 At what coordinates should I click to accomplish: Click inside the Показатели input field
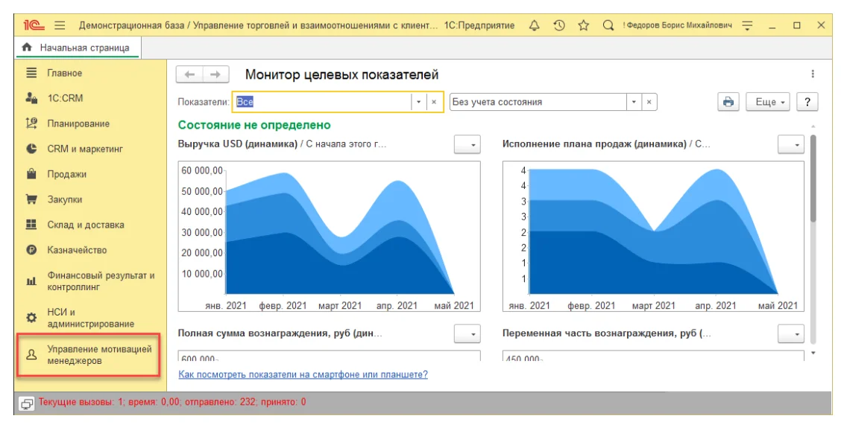click(x=322, y=102)
